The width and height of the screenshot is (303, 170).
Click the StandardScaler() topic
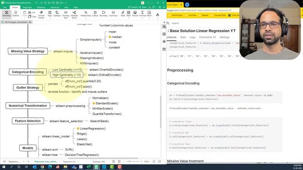pyautogui.click(x=105, y=103)
